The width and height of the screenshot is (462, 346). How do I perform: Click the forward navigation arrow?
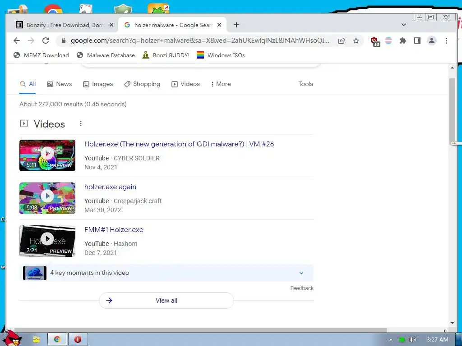coord(31,41)
